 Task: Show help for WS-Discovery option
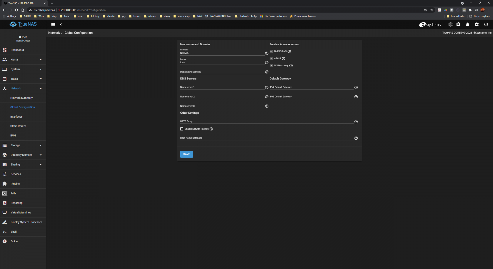point(291,66)
